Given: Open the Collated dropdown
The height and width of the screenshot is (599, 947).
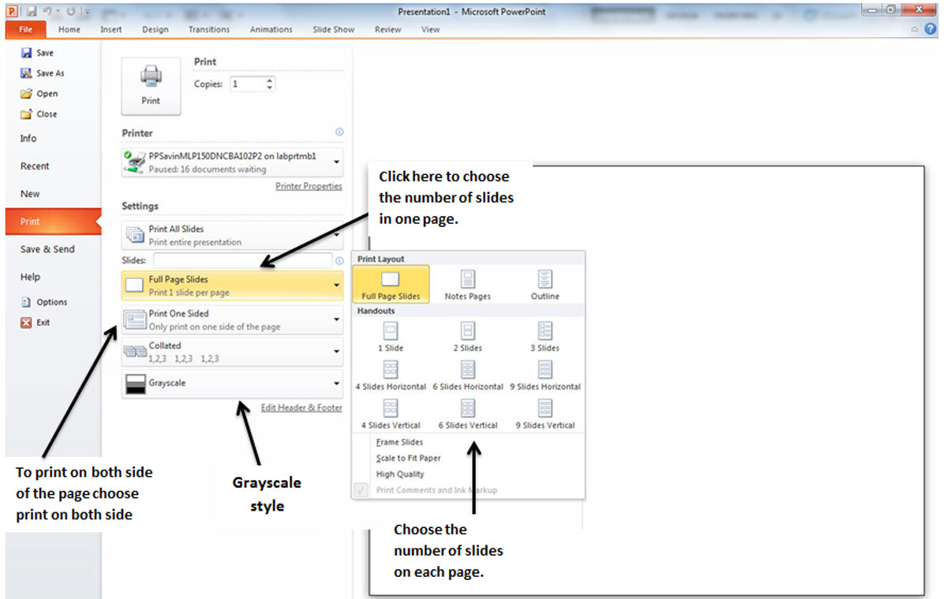Looking at the screenshot, I should point(232,352).
